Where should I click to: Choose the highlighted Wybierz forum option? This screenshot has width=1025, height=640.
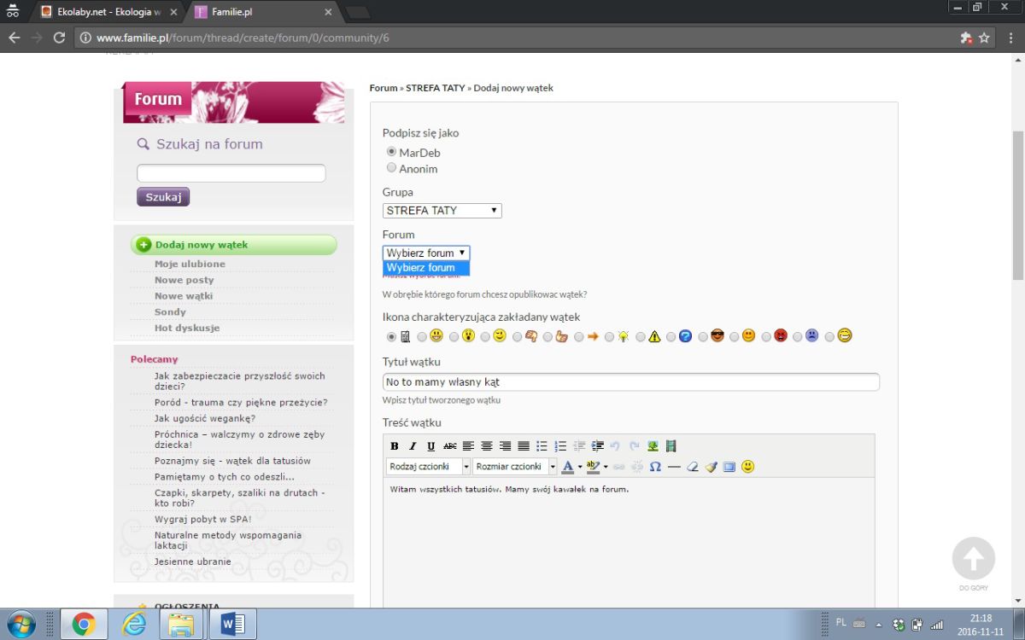(x=426, y=268)
